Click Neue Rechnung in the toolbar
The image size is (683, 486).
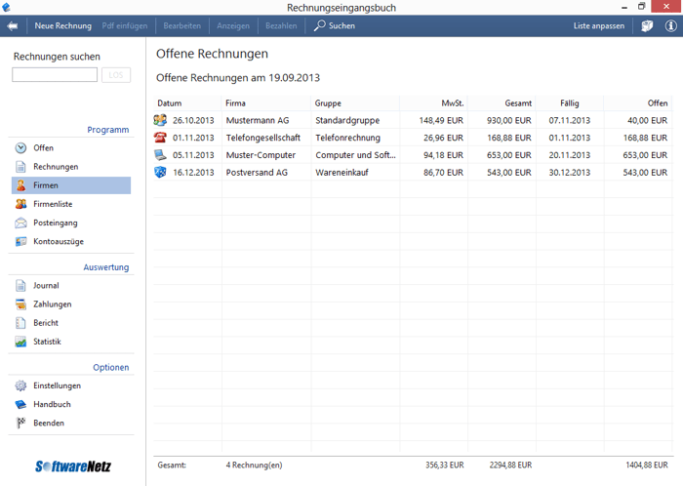(62, 25)
